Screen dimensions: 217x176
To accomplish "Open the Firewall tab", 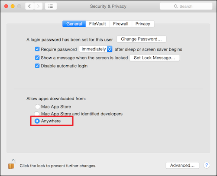I will tap(121, 24).
